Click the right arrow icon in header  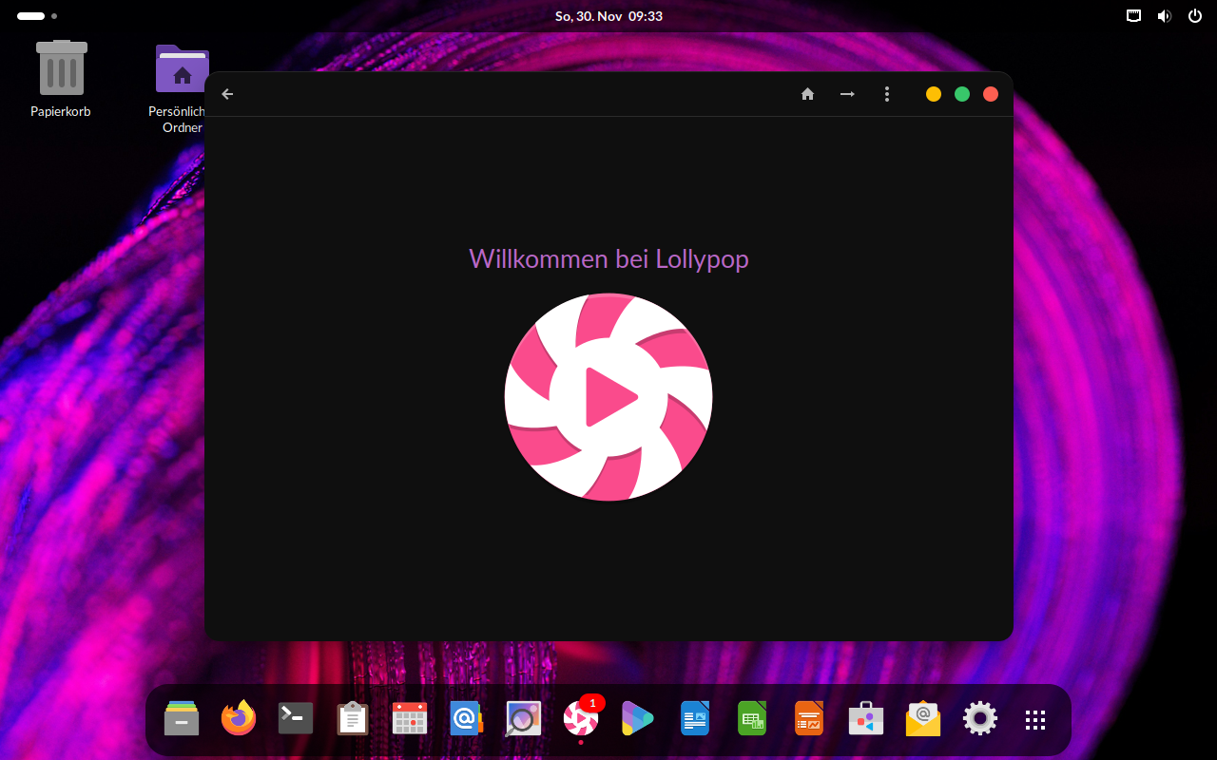846,94
